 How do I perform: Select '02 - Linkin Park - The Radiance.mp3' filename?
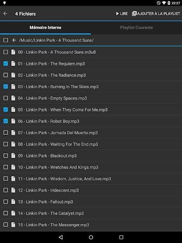(52, 75)
